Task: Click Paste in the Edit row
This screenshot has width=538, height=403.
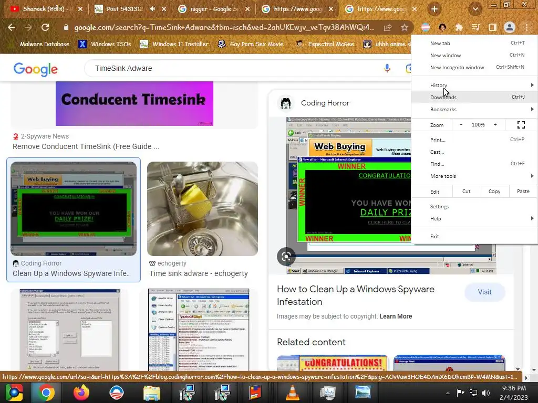Action: pos(523,191)
